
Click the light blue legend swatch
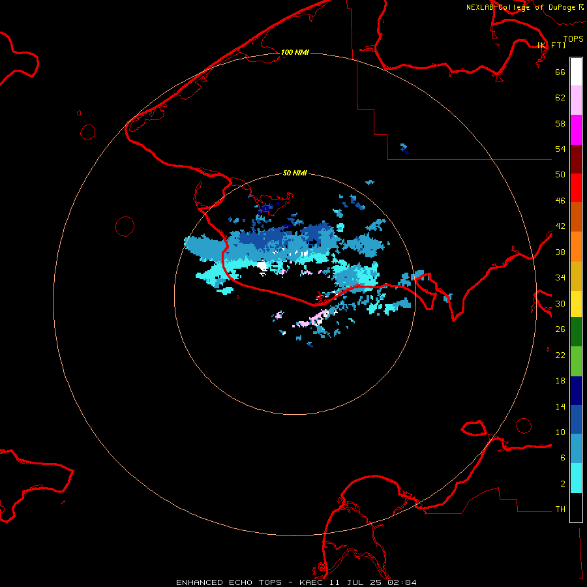coord(576,449)
